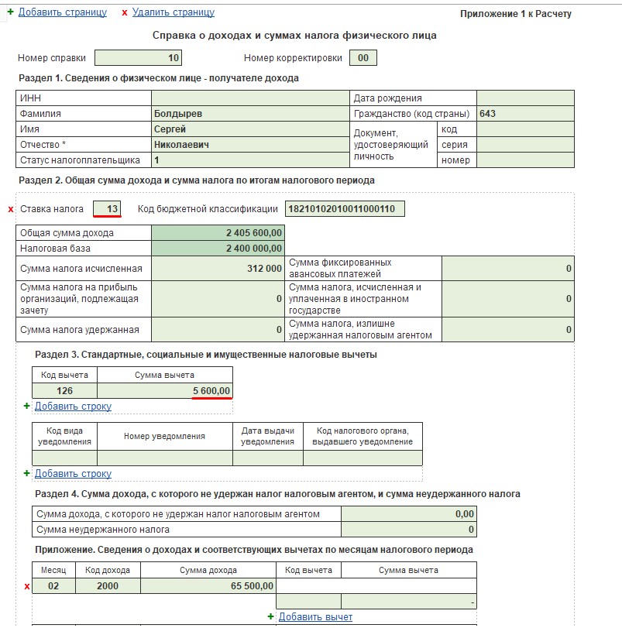Select the Код вычета cell showing 126
The width and height of the screenshot is (622, 628).
(64, 390)
